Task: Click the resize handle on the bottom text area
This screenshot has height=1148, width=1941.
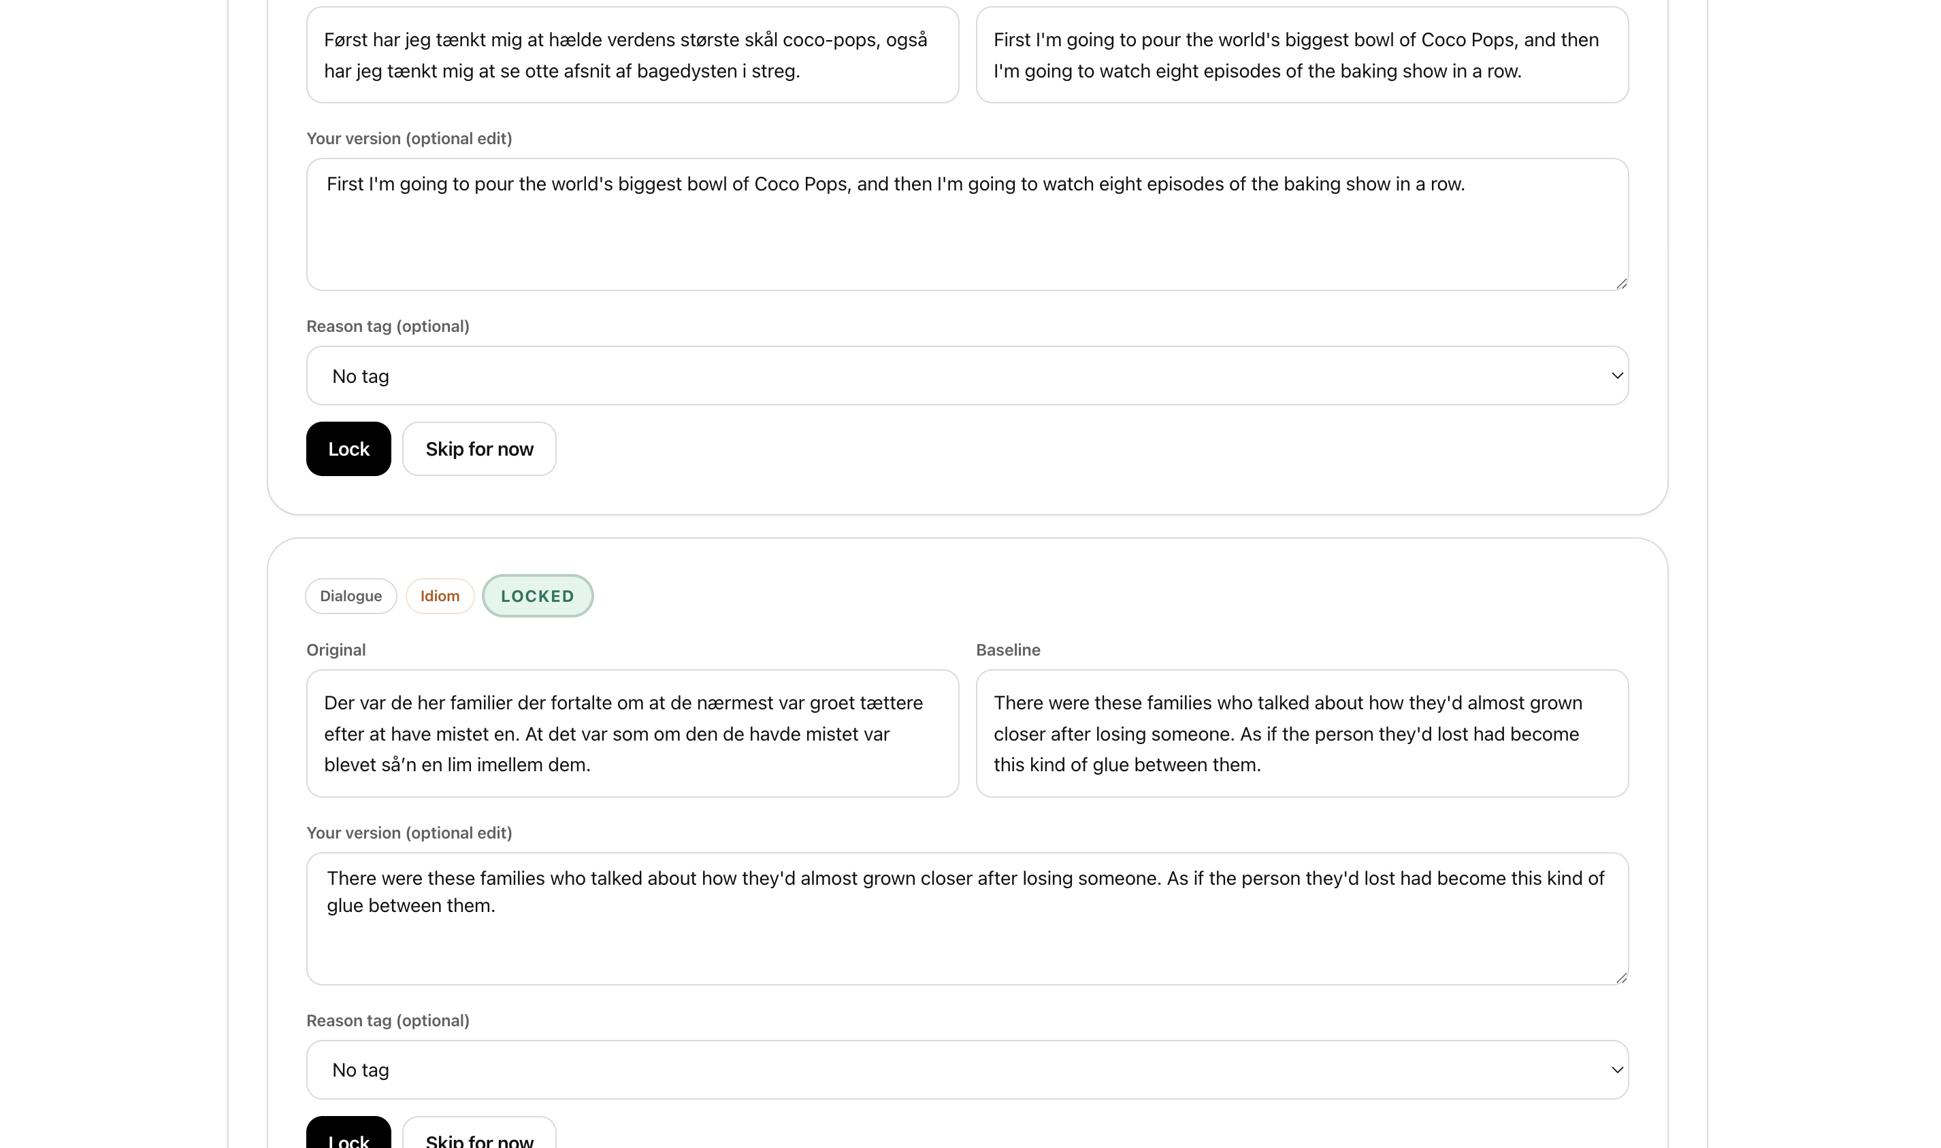Action: 1621,977
